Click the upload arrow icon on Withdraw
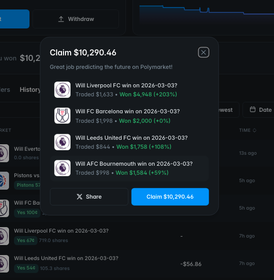 (61, 19)
